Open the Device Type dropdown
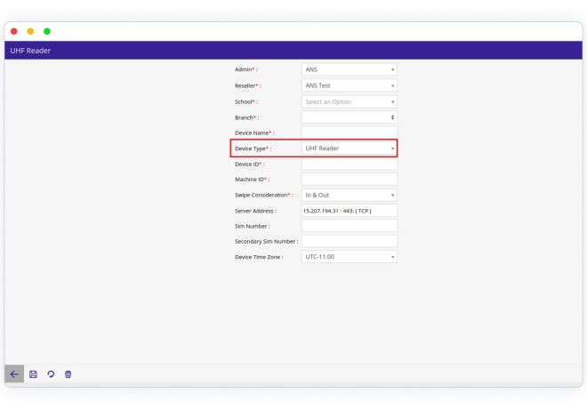The height and width of the screenshot is (409, 587). tap(350, 148)
